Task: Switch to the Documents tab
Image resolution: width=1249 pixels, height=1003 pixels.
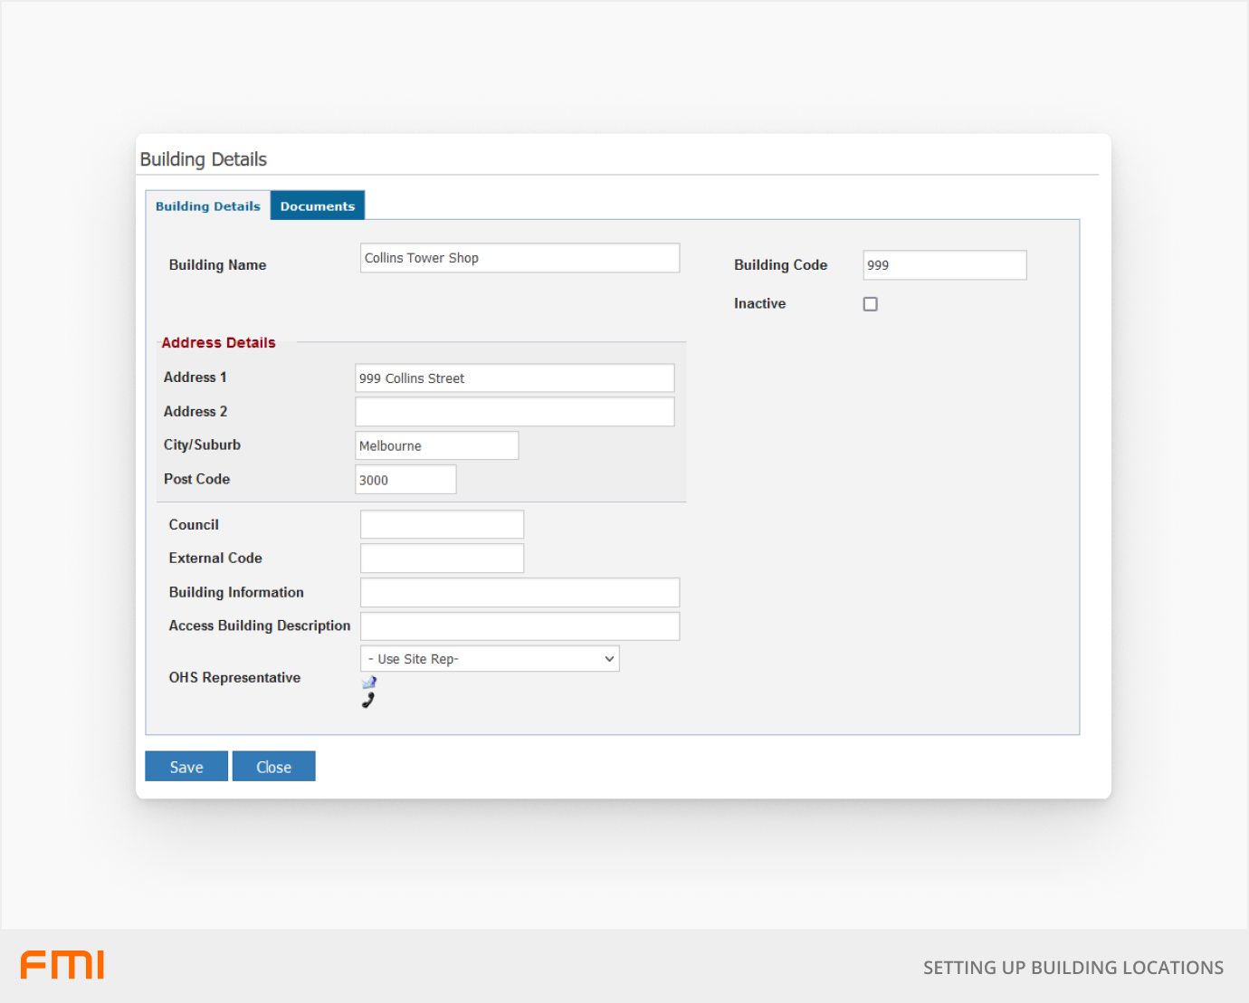Action: 317,206
